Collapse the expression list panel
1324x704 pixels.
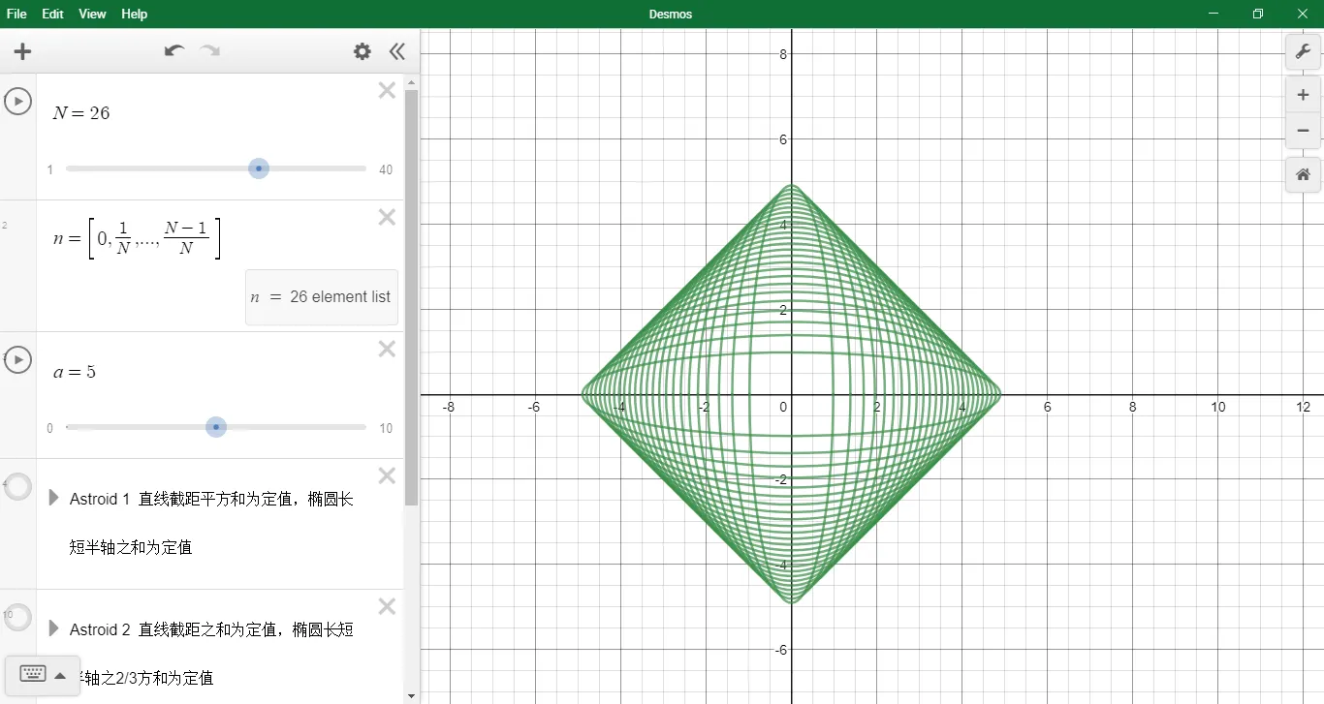pos(396,52)
